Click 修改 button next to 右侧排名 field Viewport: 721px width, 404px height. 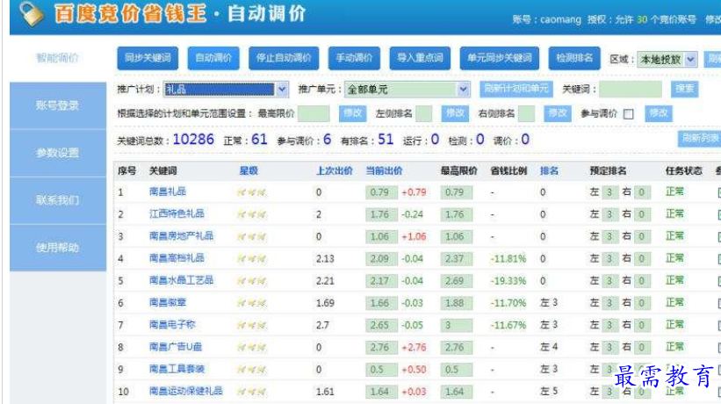pyautogui.click(x=558, y=113)
